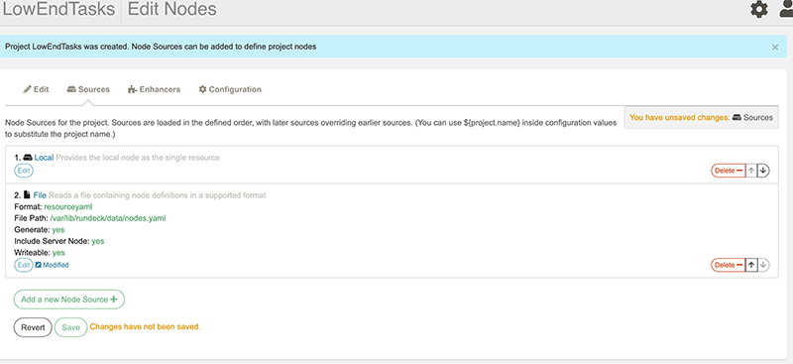Click the Include Server Node yes value

tap(97, 241)
